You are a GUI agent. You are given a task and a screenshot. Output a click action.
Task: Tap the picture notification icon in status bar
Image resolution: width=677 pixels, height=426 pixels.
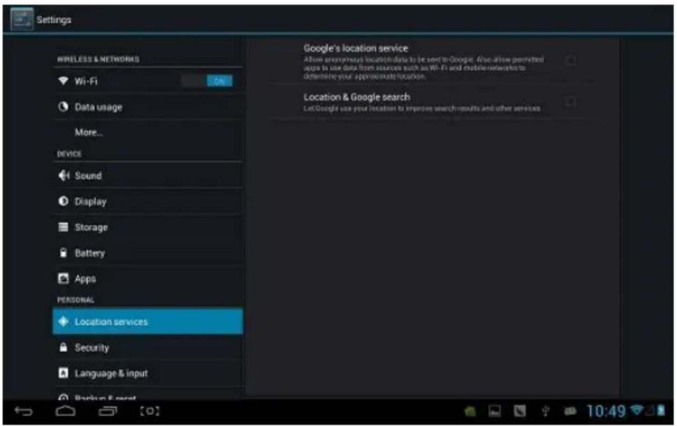pyautogui.click(x=495, y=412)
